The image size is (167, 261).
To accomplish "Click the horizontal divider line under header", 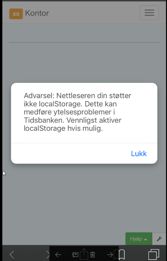I will pyautogui.click(x=84, y=42).
